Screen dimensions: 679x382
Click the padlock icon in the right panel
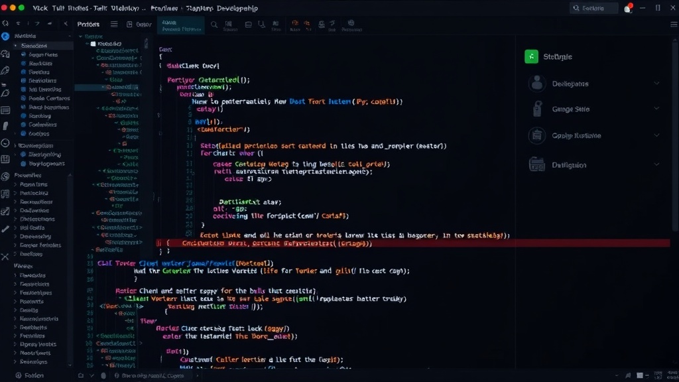click(537, 109)
